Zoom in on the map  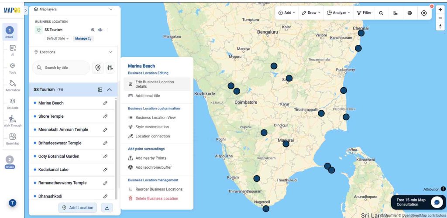pyautogui.click(x=440, y=10)
